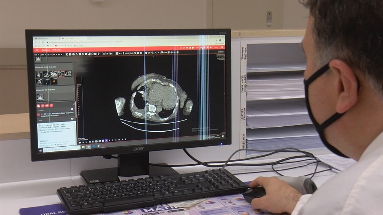Viewport: 383px width, 215px height.
Task: Open the hamburger menu in the red header
Action: coord(37,50)
